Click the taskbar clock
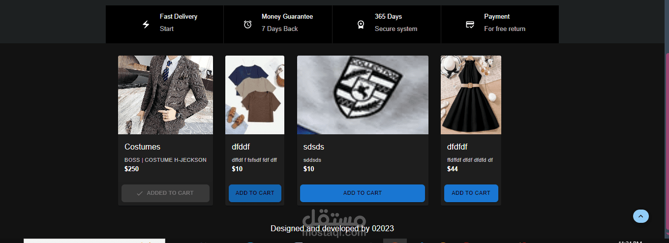This screenshot has width=669, height=243. pos(630,242)
